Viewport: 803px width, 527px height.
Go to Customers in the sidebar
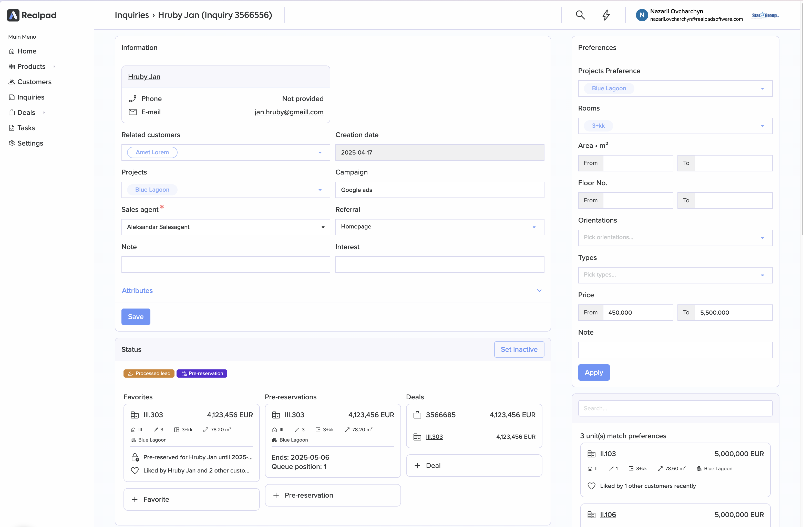[34, 82]
